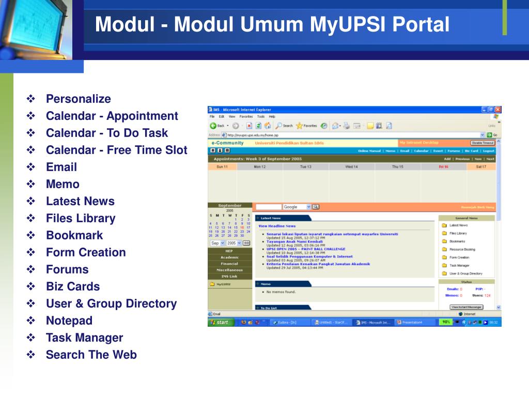Open the View menu
Screen dimensions: 529x397
click(232, 116)
